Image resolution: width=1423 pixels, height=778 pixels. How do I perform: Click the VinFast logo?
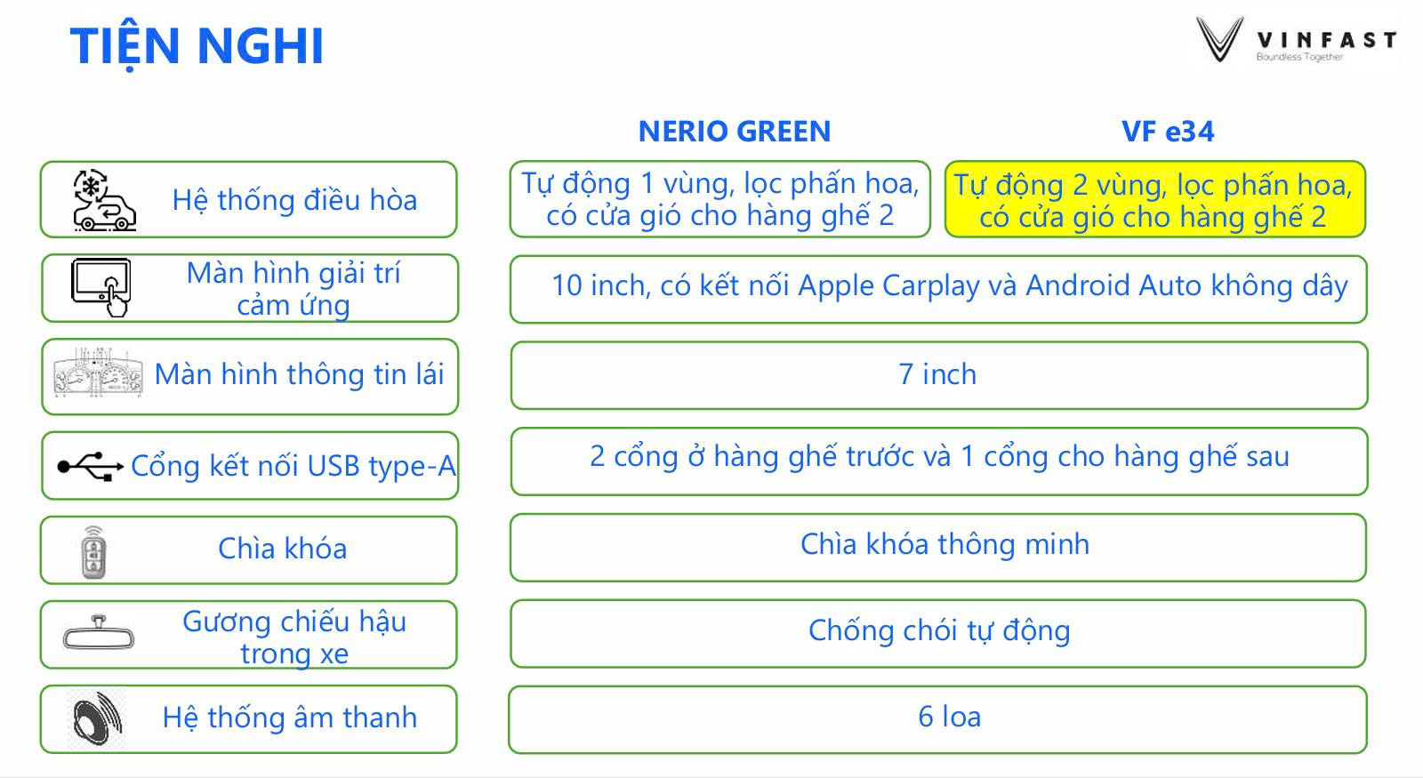tap(1297, 41)
